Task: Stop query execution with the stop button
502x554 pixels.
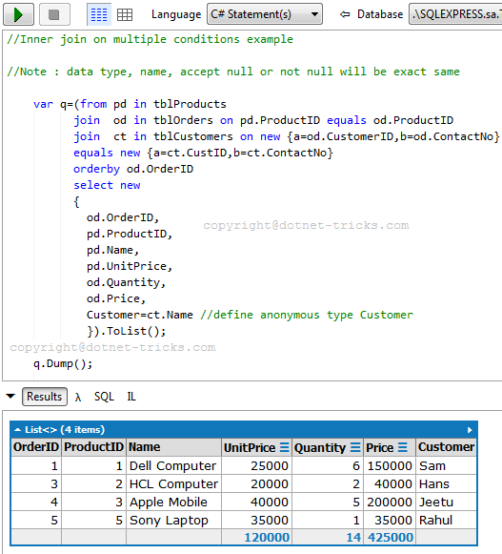Action: pyautogui.click(x=54, y=14)
